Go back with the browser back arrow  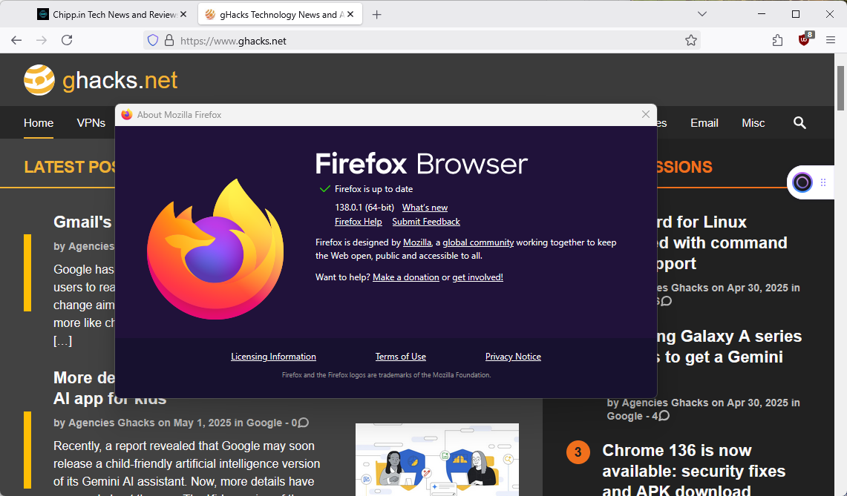click(17, 41)
